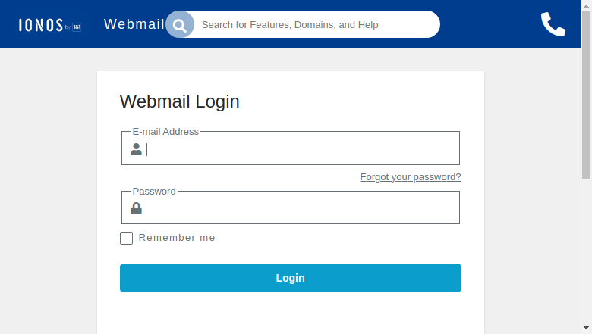Click the user silhouette icon in e-mail field
Viewport: 592px width, 334px height.
click(137, 149)
